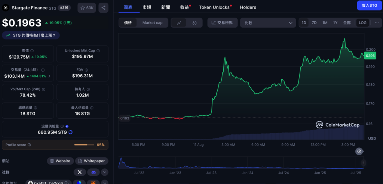
Task: Click the share icon beside the watchlist button
Action: tap(103, 7)
